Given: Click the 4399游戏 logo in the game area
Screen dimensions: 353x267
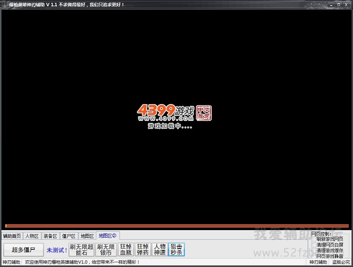Looking at the screenshot, I should coord(165,112).
